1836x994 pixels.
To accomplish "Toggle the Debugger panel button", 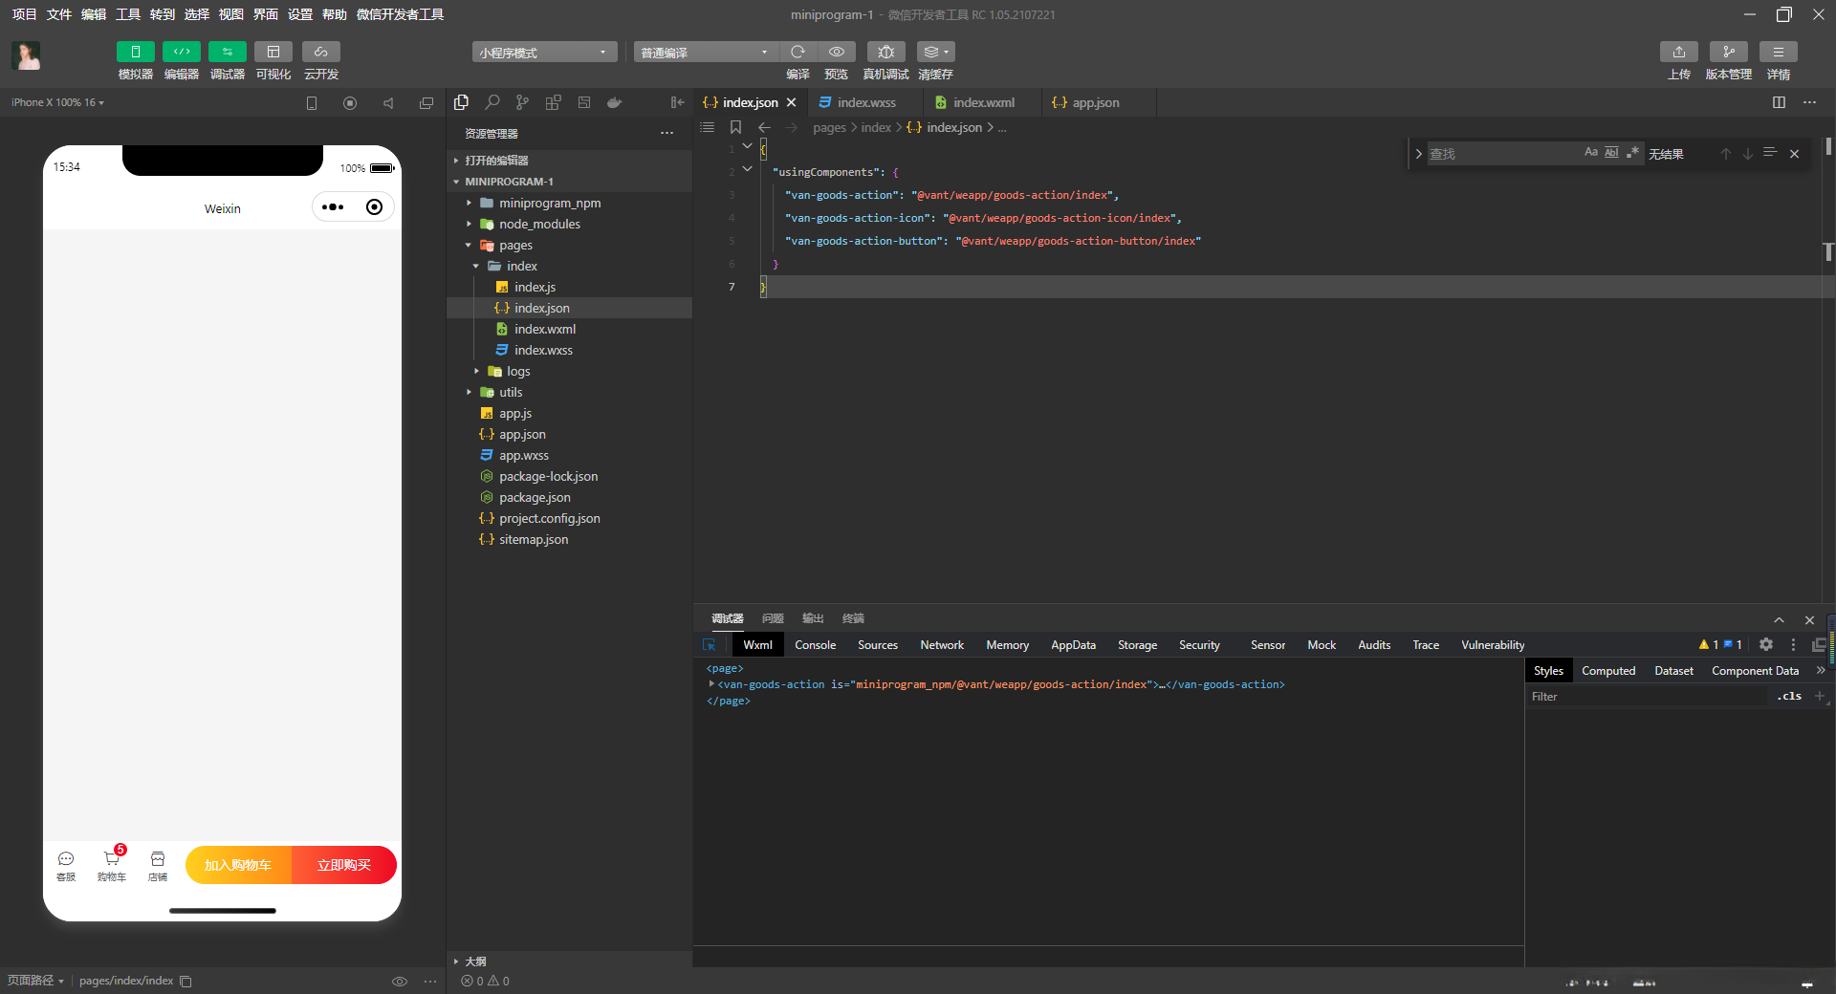I will coord(227,52).
